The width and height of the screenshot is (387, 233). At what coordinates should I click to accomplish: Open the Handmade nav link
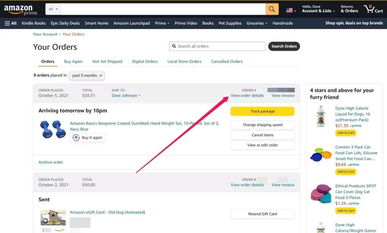point(283,23)
